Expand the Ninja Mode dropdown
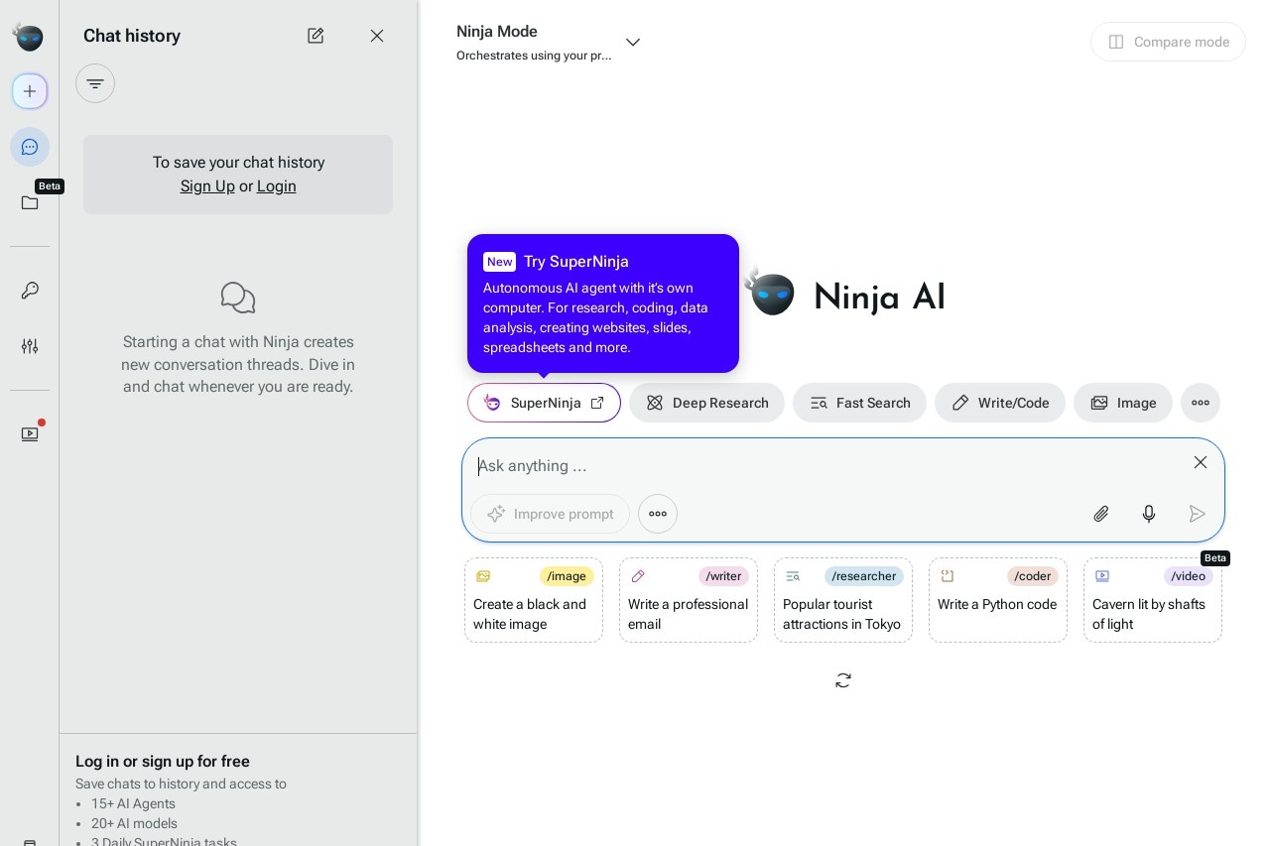This screenshot has width=1270, height=846. (x=632, y=42)
